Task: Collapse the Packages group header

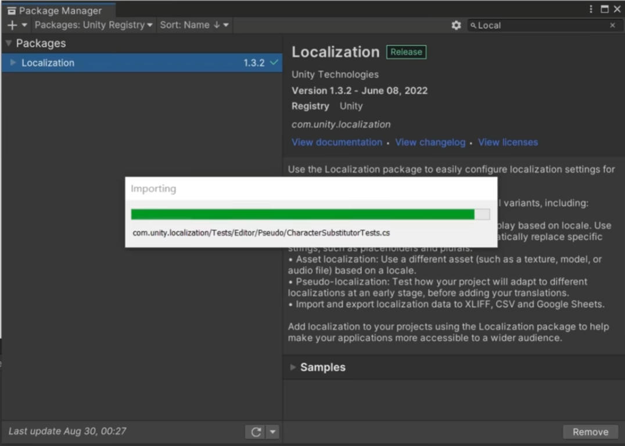Action: pos(8,43)
